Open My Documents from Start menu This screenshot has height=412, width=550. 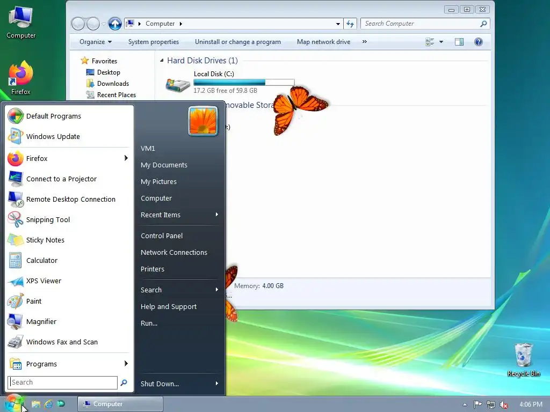164,165
